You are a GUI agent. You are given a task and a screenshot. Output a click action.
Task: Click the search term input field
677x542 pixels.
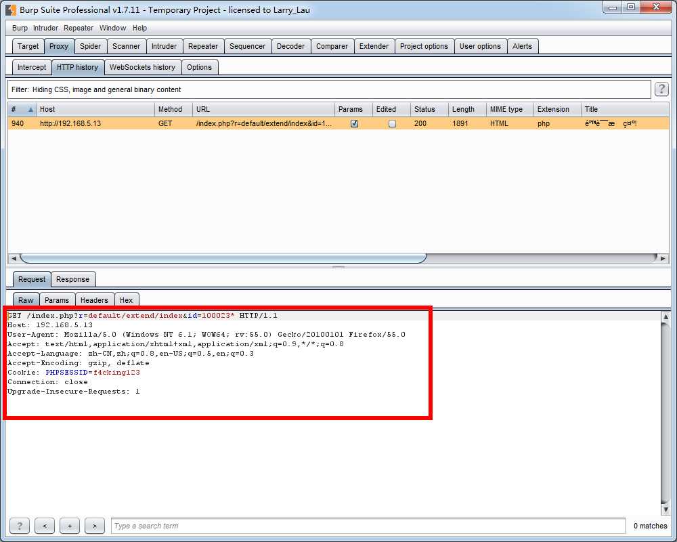pyautogui.click(x=368, y=526)
